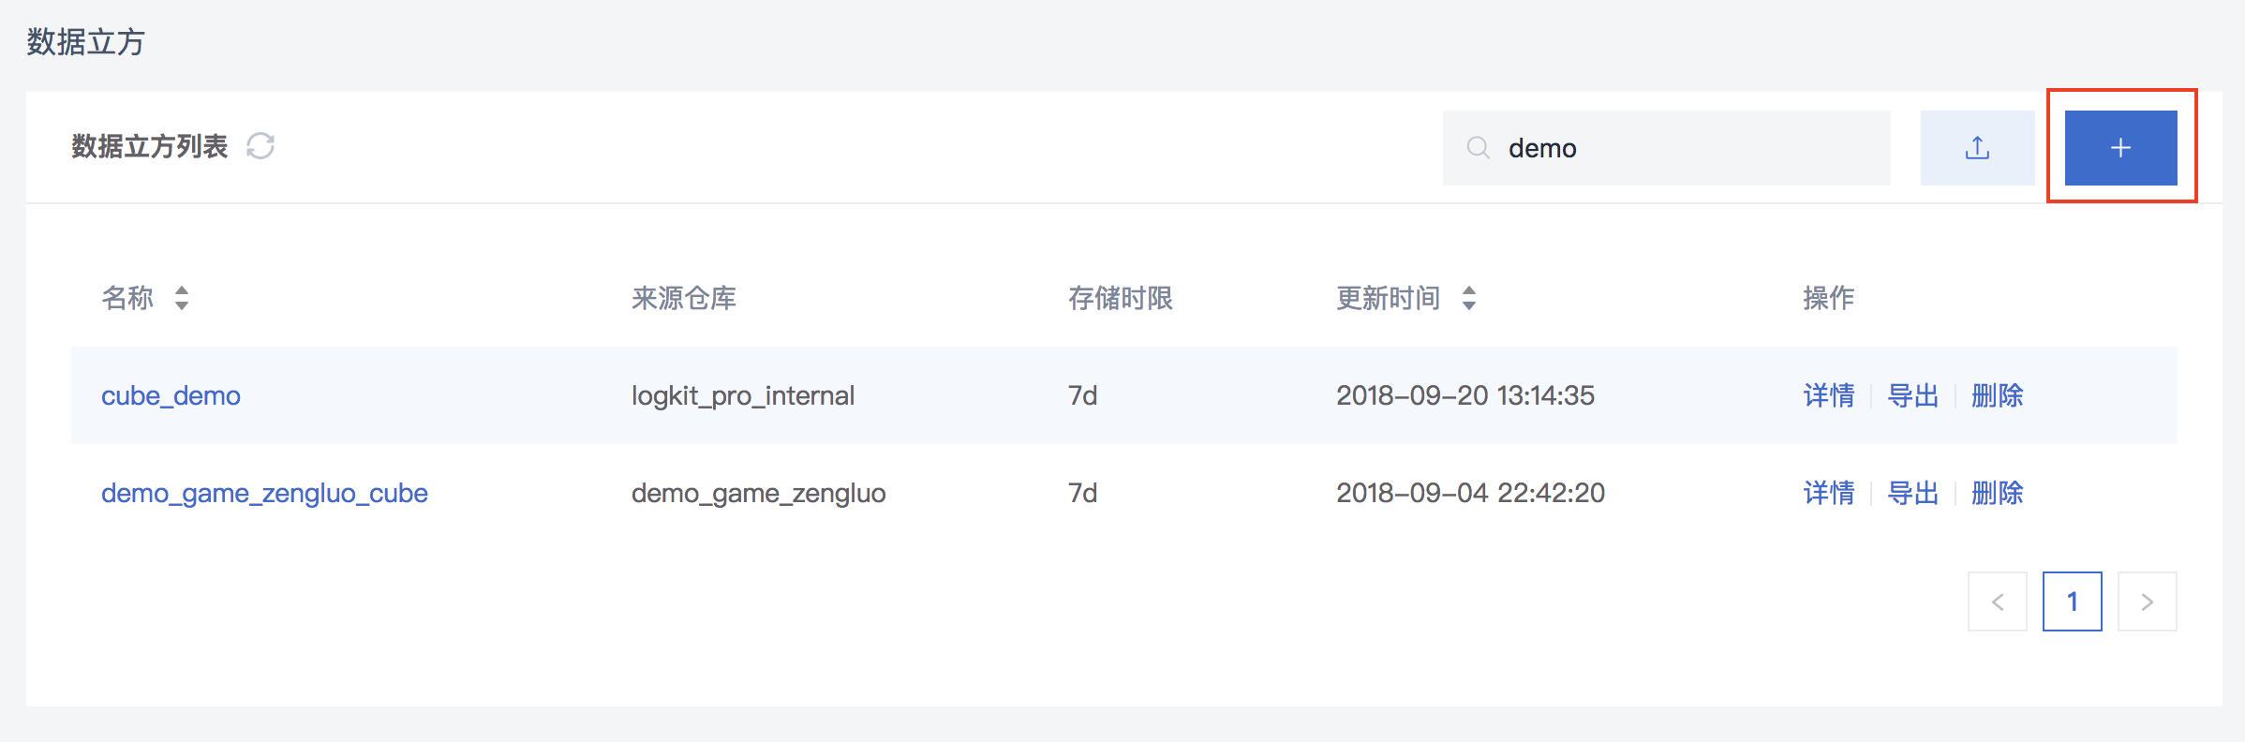2245x742 pixels.
Task: Click timestamp 2018-09-20 13:14:35
Action: click(1465, 395)
